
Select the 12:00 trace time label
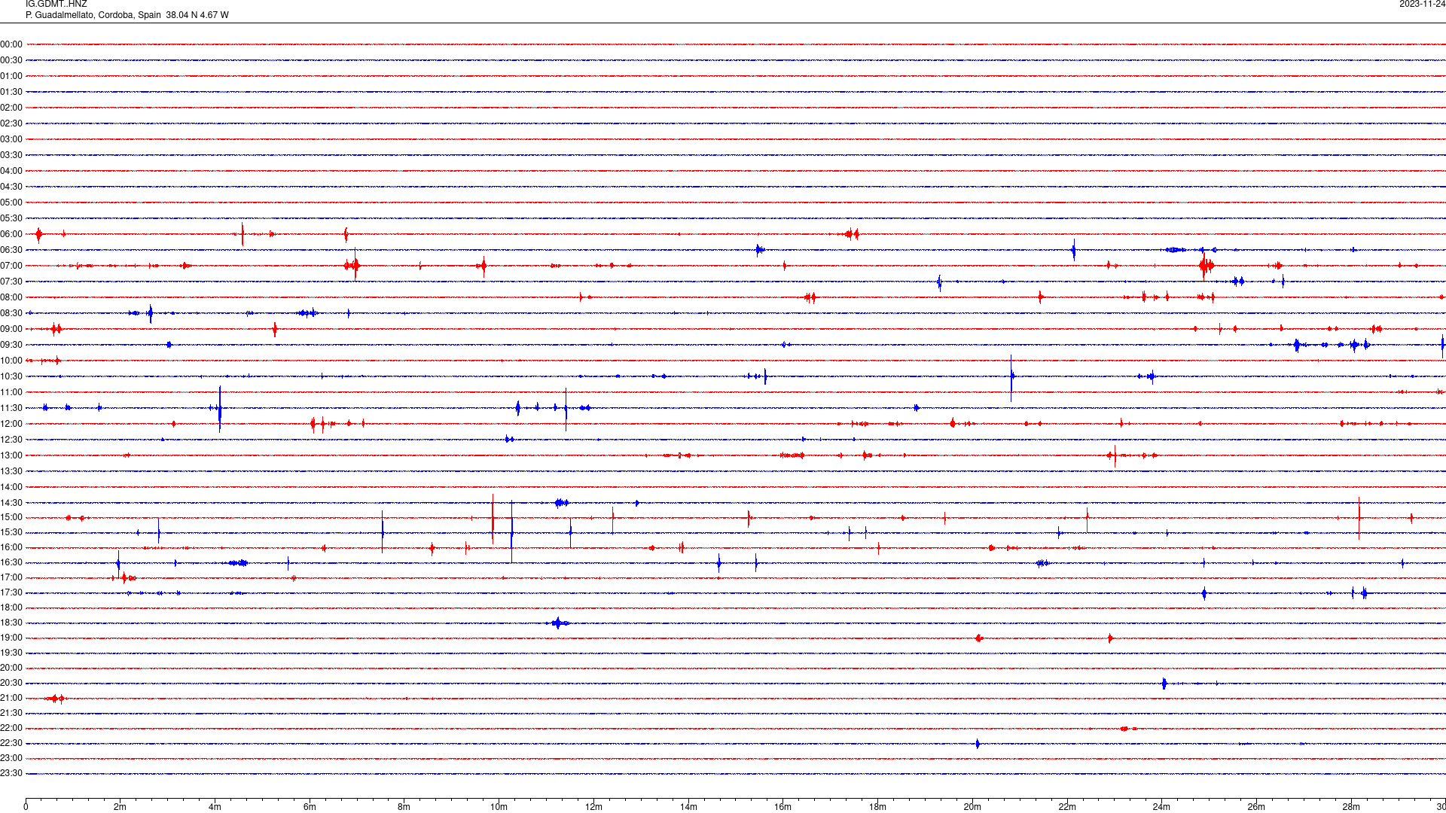pyautogui.click(x=11, y=425)
